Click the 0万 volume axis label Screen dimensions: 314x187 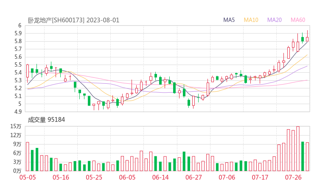[17, 171]
